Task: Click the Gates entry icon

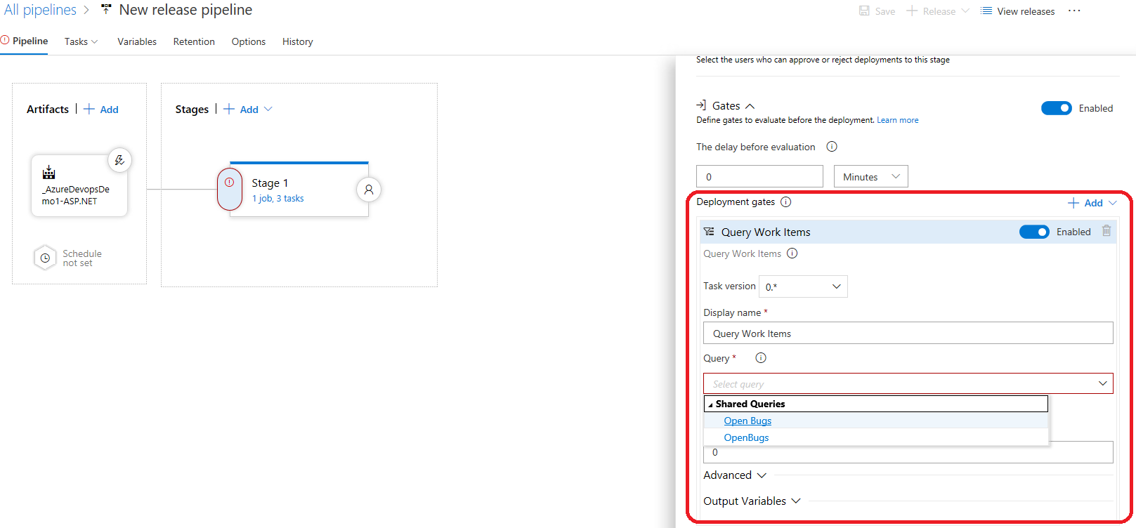Action: pyautogui.click(x=701, y=105)
